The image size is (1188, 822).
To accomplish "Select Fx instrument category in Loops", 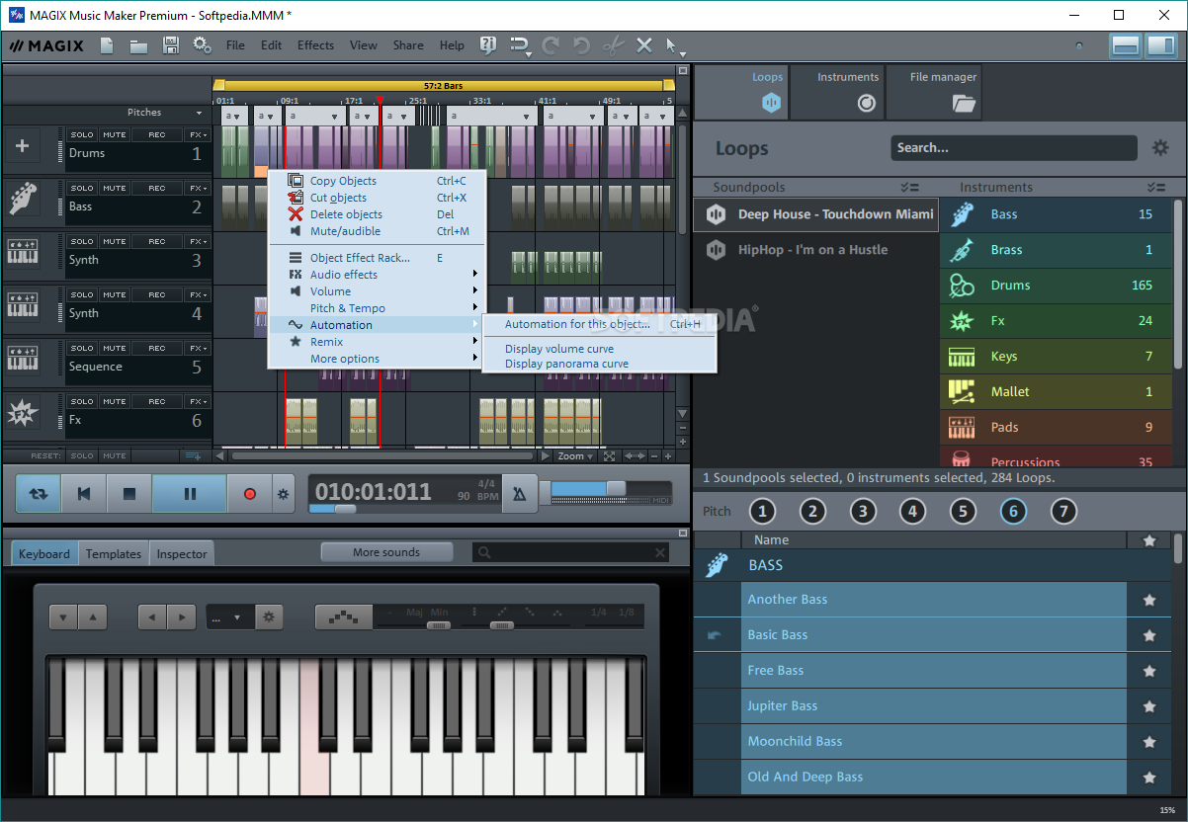I will [x=1056, y=321].
